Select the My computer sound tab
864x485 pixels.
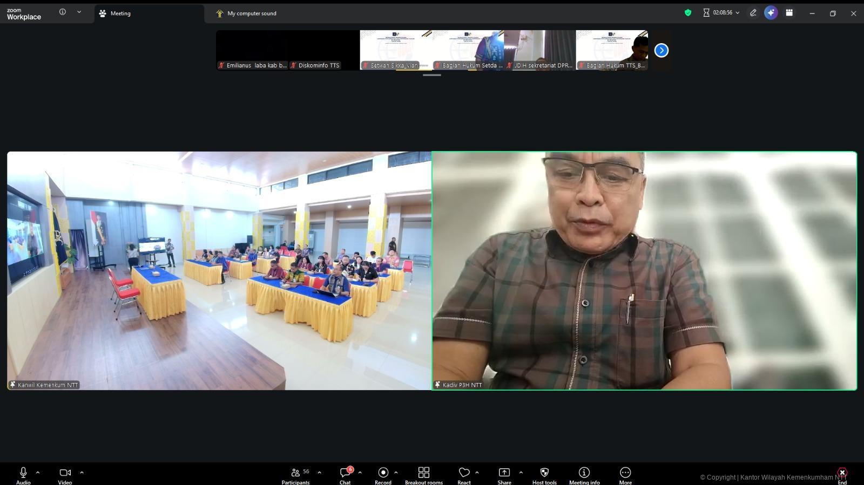pyautogui.click(x=251, y=13)
